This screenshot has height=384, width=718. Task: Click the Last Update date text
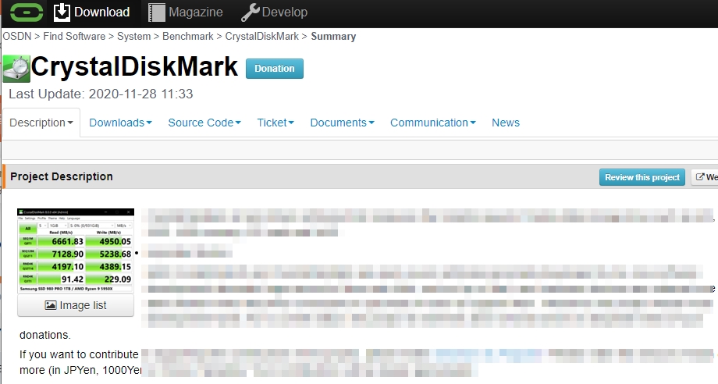pos(101,94)
